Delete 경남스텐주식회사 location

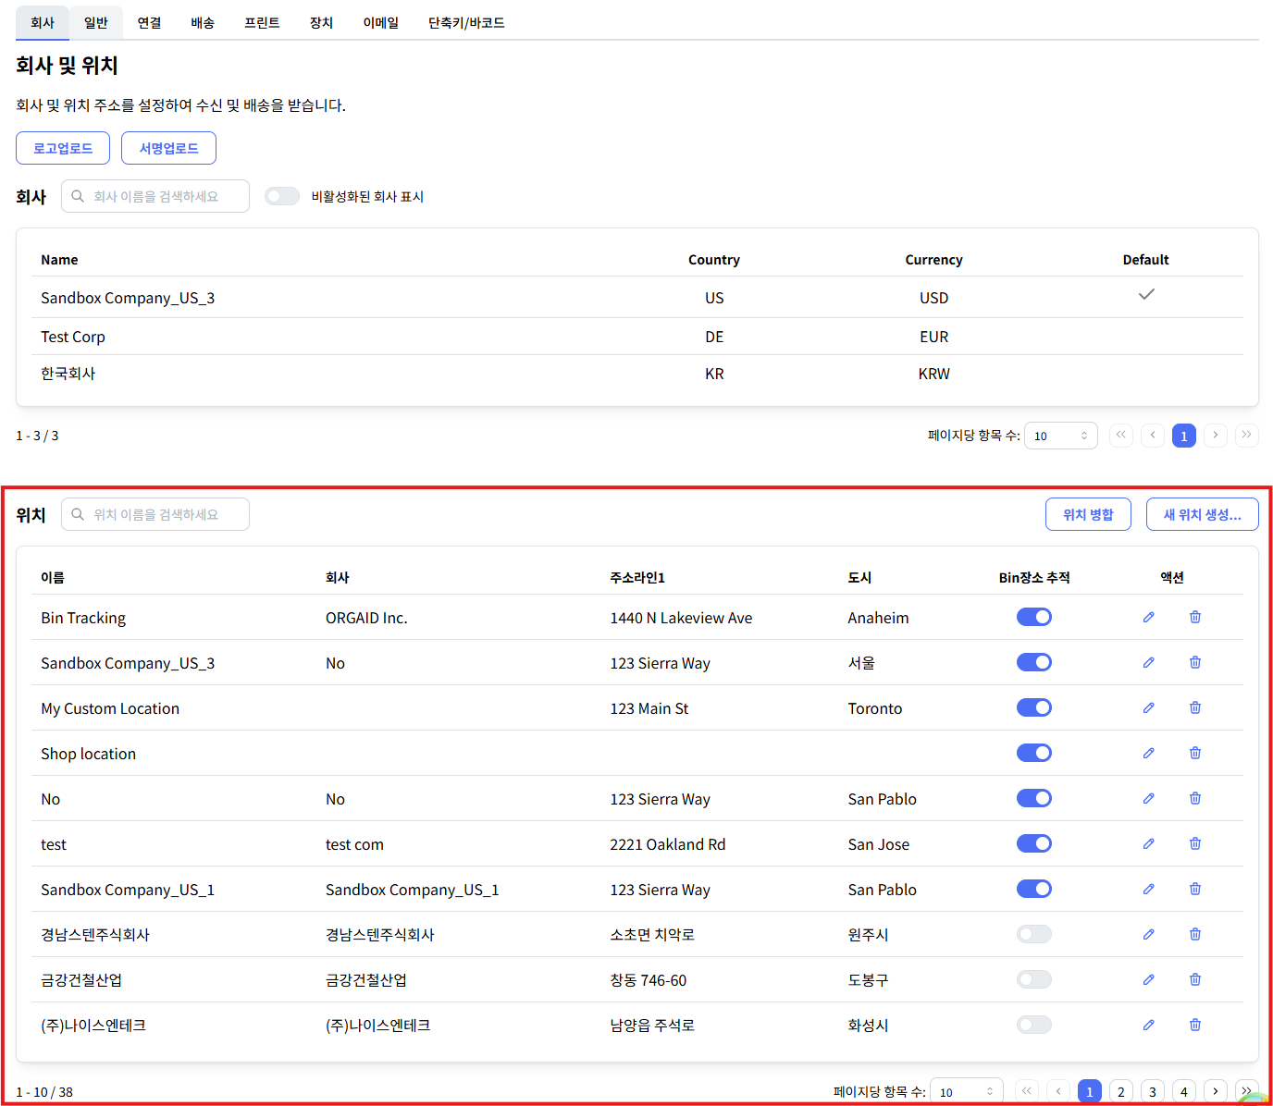pos(1195,934)
